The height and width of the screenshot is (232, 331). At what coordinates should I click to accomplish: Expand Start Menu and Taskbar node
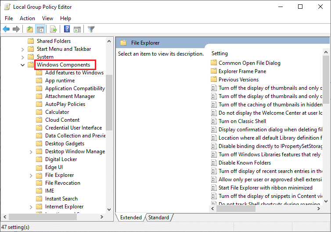(22, 49)
